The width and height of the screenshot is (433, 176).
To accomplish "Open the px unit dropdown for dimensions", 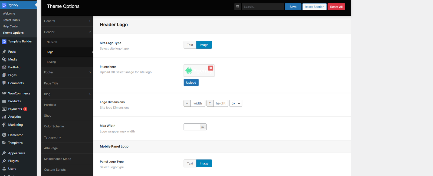I will (236, 103).
